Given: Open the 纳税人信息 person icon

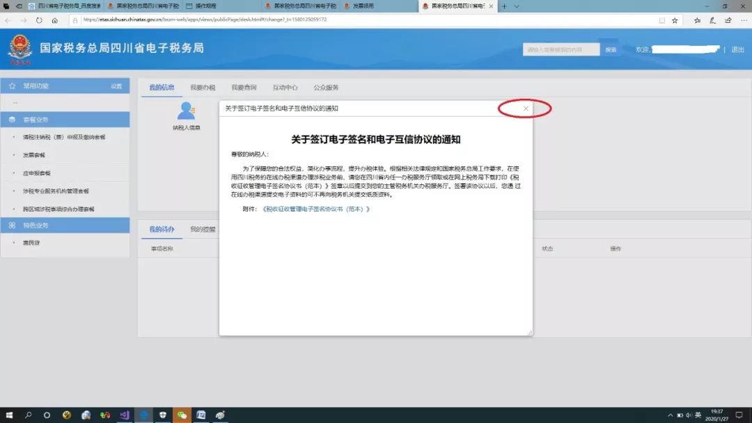Looking at the screenshot, I should (186, 111).
